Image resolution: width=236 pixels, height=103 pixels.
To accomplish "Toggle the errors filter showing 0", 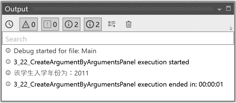I will point(50,24).
